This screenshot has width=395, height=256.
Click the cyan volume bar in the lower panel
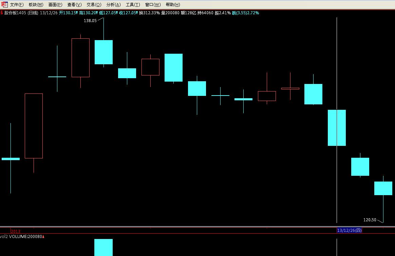pos(104,248)
